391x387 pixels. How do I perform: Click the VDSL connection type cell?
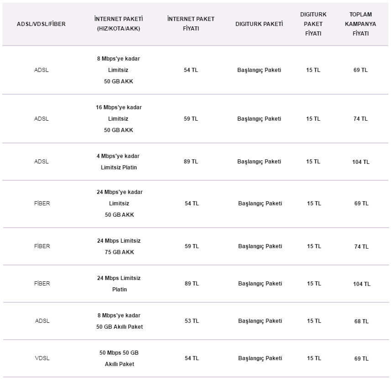pyautogui.click(x=42, y=358)
